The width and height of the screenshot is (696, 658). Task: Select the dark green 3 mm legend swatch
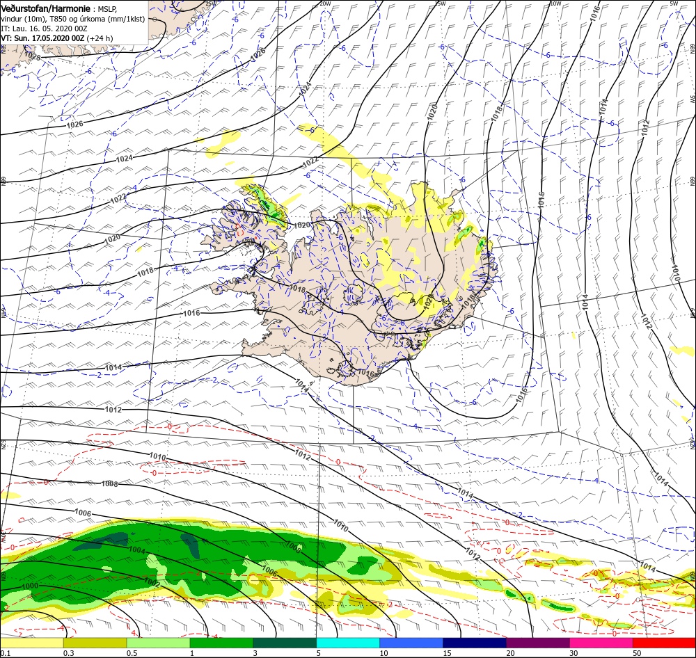(285, 643)
